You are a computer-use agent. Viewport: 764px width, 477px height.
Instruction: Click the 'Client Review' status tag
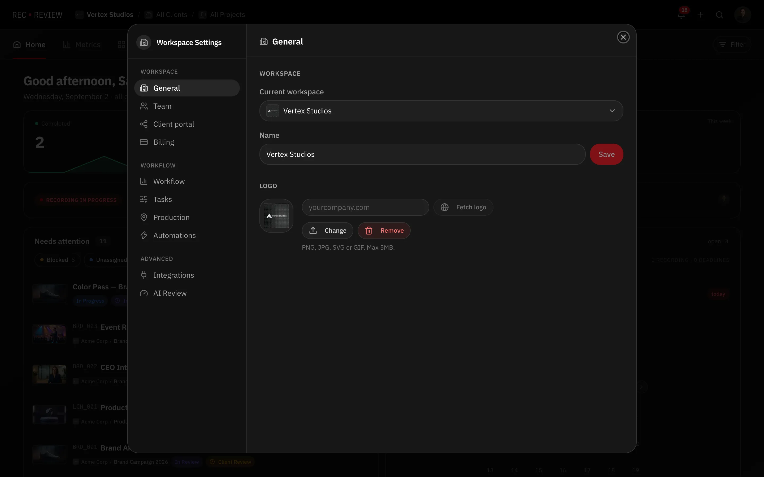[230, 462]
